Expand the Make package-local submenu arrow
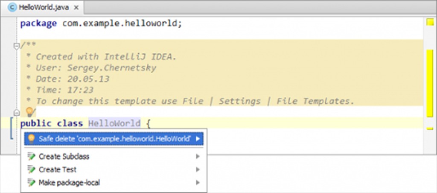The height and width of the screenshot is (193, 437). click(198, 183)
